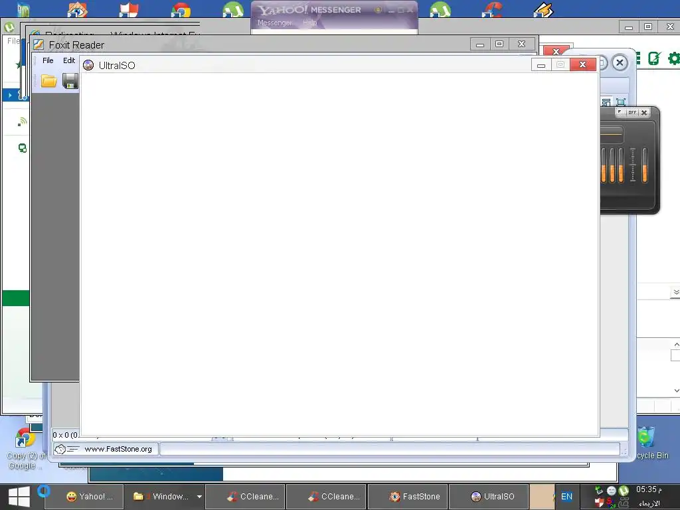Click the green settings gear icon
Image resolution: width=680 pixels, height=510 pixels.
click(674, 58)
